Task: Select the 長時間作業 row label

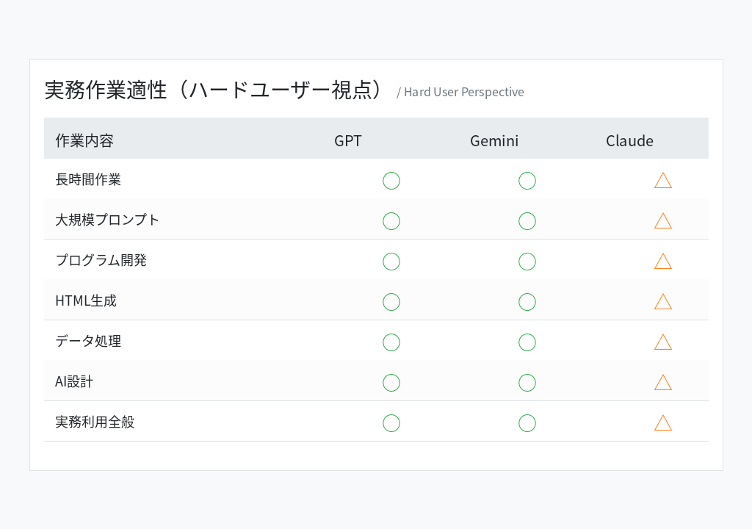Action: point(88,179)
